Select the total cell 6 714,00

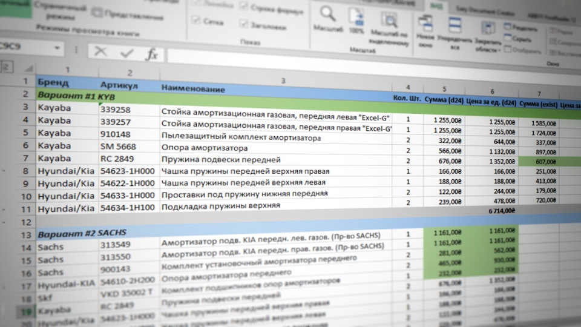click(x=491, y=211)
